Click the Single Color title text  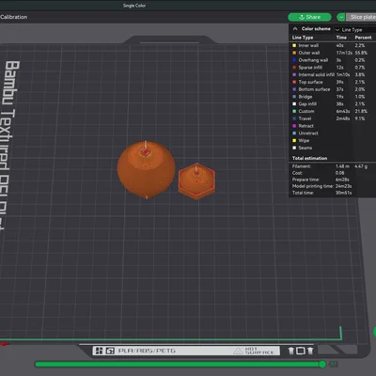134,6
